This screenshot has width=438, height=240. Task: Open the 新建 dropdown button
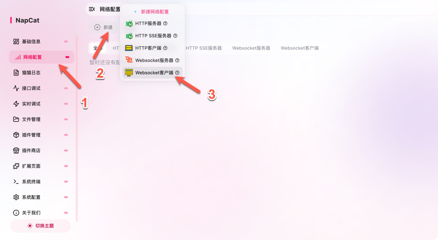pyautogui.click(x=103, y=27)
